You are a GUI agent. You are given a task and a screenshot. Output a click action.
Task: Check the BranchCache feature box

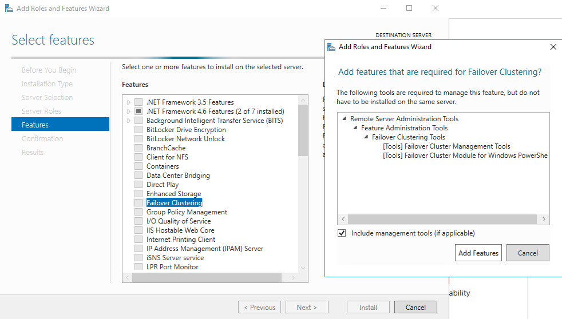coord(138,148)
